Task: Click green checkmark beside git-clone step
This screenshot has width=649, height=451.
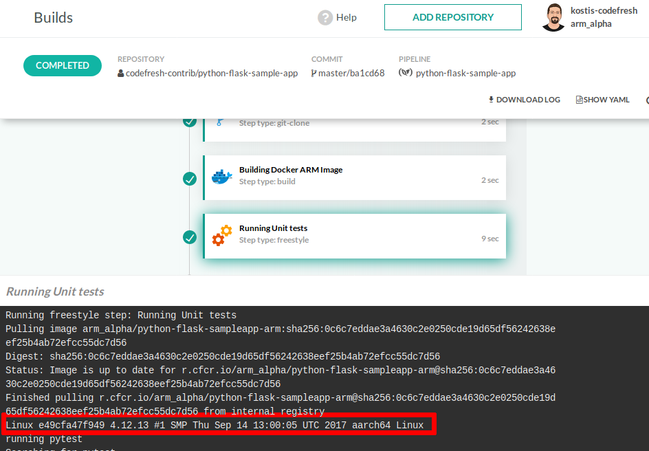Action: click(190, 122)
